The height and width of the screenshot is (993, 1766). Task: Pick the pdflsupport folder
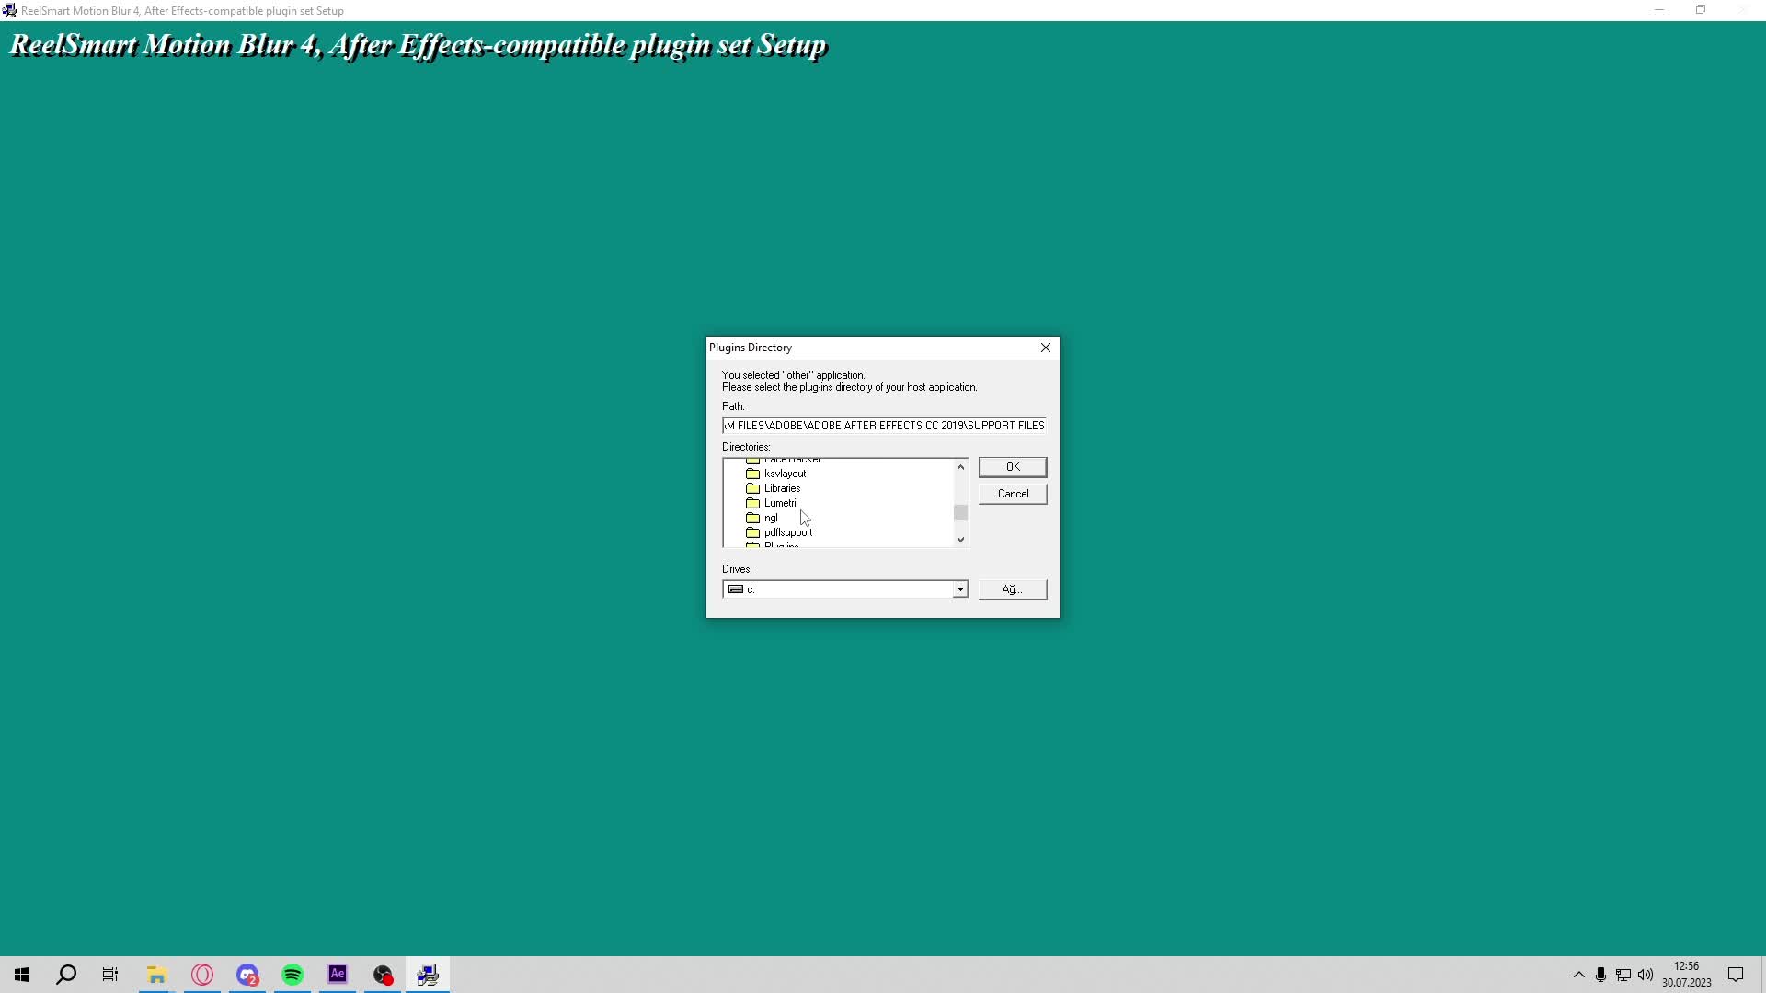[787, 532]
